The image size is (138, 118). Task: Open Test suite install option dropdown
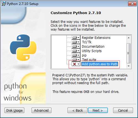pyautogui.click(x=76, y=60)
